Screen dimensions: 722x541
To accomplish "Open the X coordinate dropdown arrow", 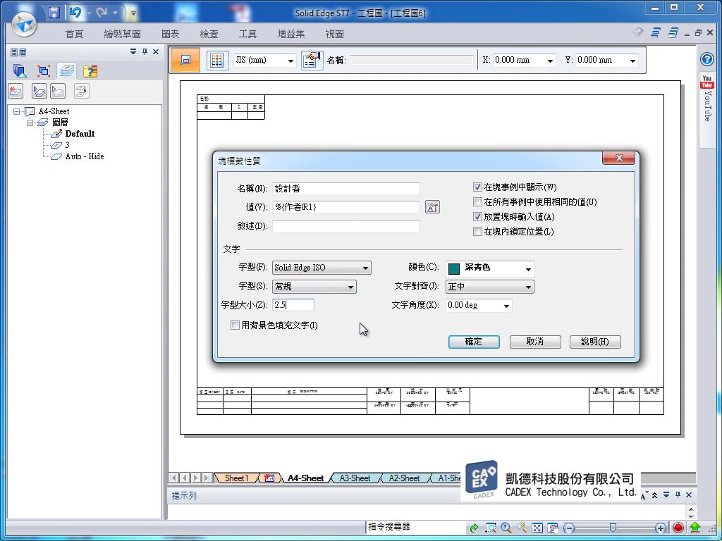I will tap(550, 61).
